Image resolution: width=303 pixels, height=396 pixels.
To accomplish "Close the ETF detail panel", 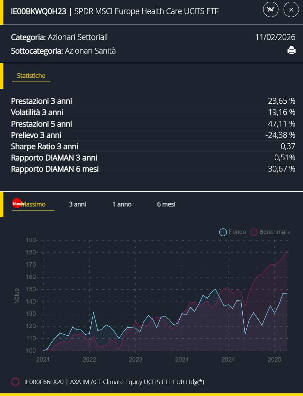I will (291, 10).
